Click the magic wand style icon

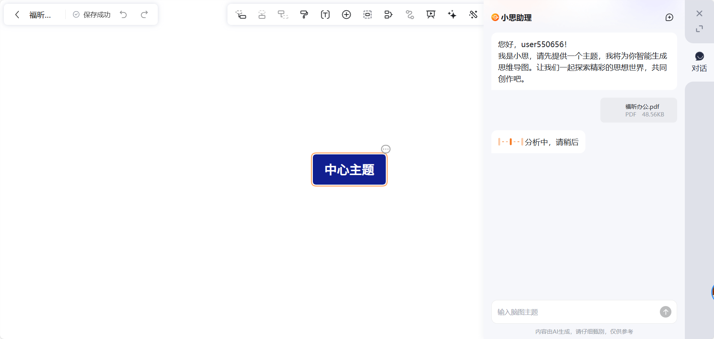(x=473, y=15)
